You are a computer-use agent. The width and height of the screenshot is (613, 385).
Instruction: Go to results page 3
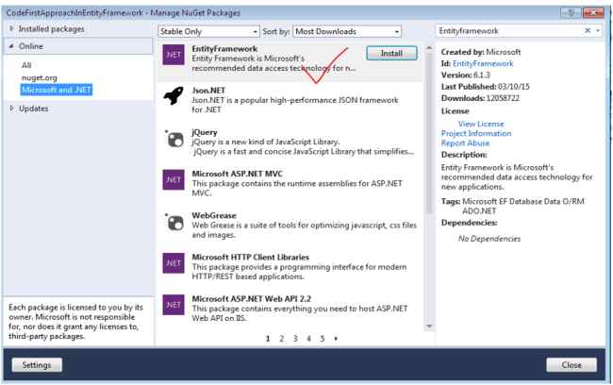point(295,339)
